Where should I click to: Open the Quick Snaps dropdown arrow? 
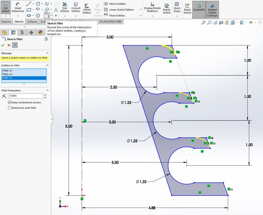pos(177,16)
